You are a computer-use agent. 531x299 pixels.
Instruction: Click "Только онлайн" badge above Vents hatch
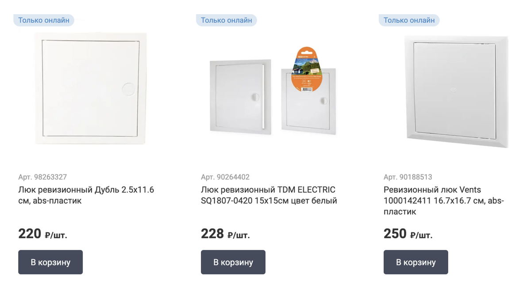(409, 20)
